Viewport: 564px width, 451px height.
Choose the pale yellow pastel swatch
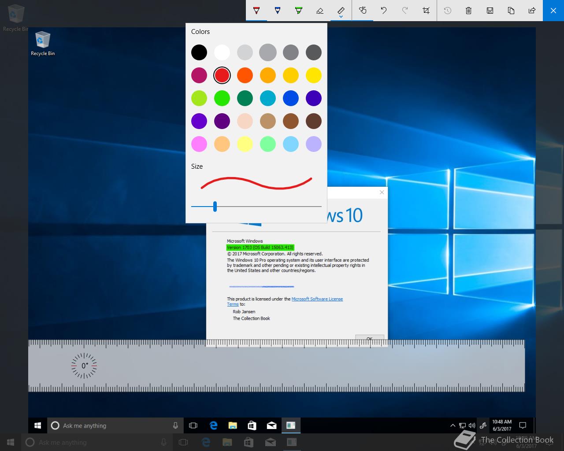click(x=245, y=144)
